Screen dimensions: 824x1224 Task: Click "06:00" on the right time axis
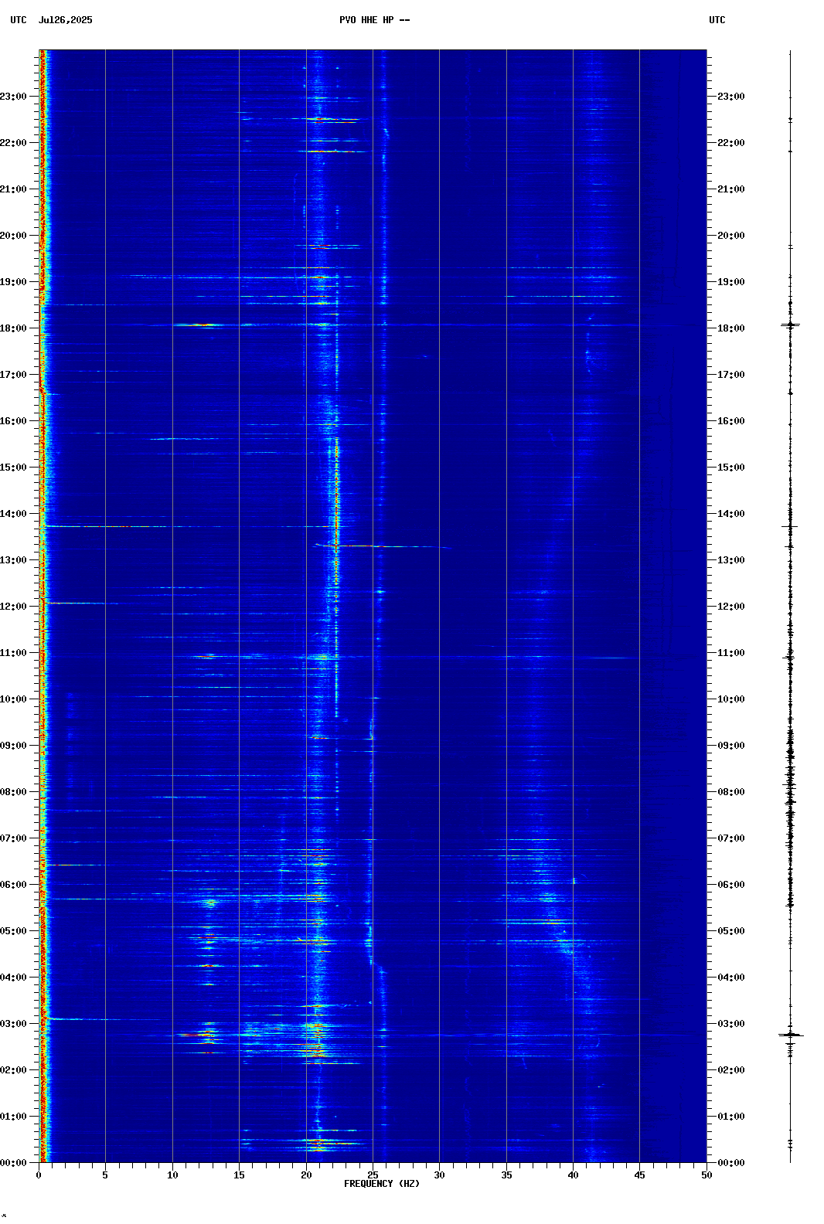pos(731,885)
